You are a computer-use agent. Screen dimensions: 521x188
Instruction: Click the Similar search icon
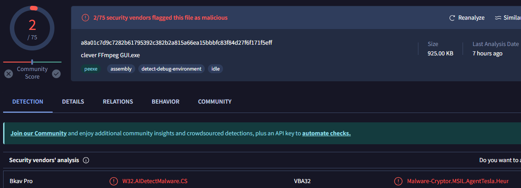pos(498,18)
